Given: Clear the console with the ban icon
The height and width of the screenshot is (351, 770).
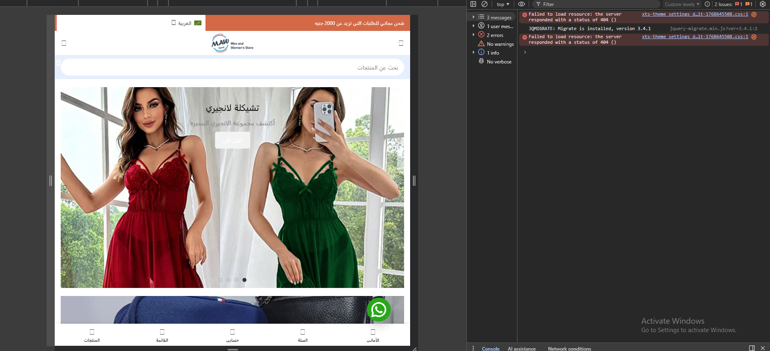Looking at the screenshot, I should pos(485,4).
